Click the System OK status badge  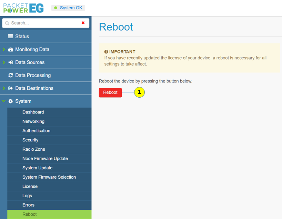click(x=68, y=8)
